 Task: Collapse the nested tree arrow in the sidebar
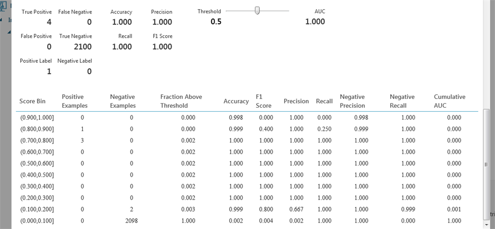9,31
